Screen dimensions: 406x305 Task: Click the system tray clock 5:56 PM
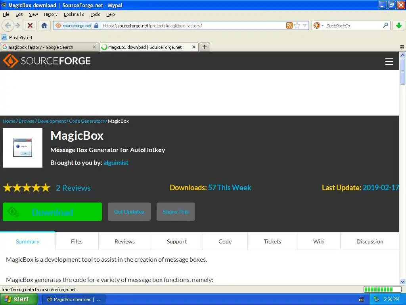(x=391, y=299)
